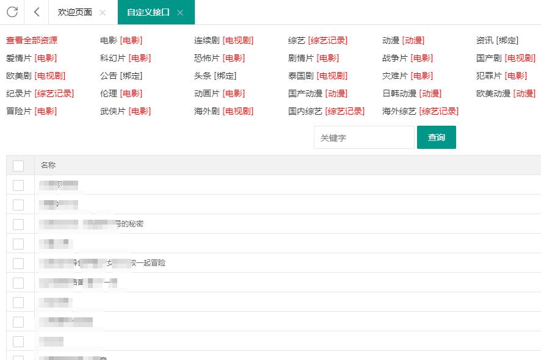Viewport: 541px width, 360px height.
Task: Click the 名称 column header
Action: tap(48, 165)
